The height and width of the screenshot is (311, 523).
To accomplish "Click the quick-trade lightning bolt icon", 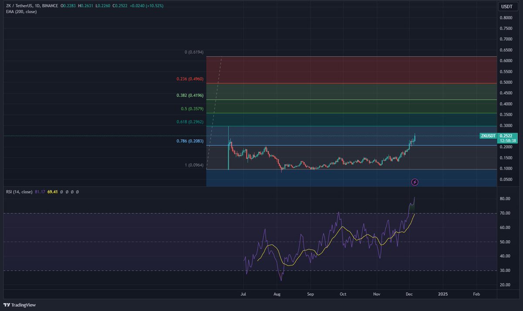I will click(414, 182).
